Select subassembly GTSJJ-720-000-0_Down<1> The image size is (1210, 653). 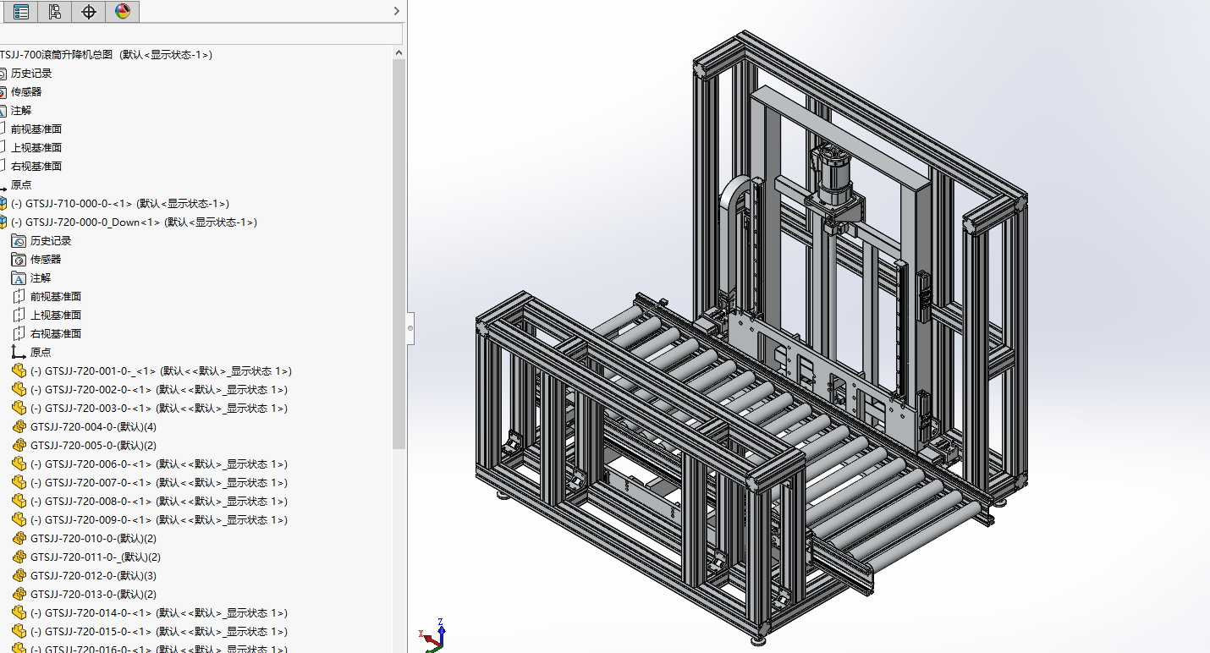(135, 222)
